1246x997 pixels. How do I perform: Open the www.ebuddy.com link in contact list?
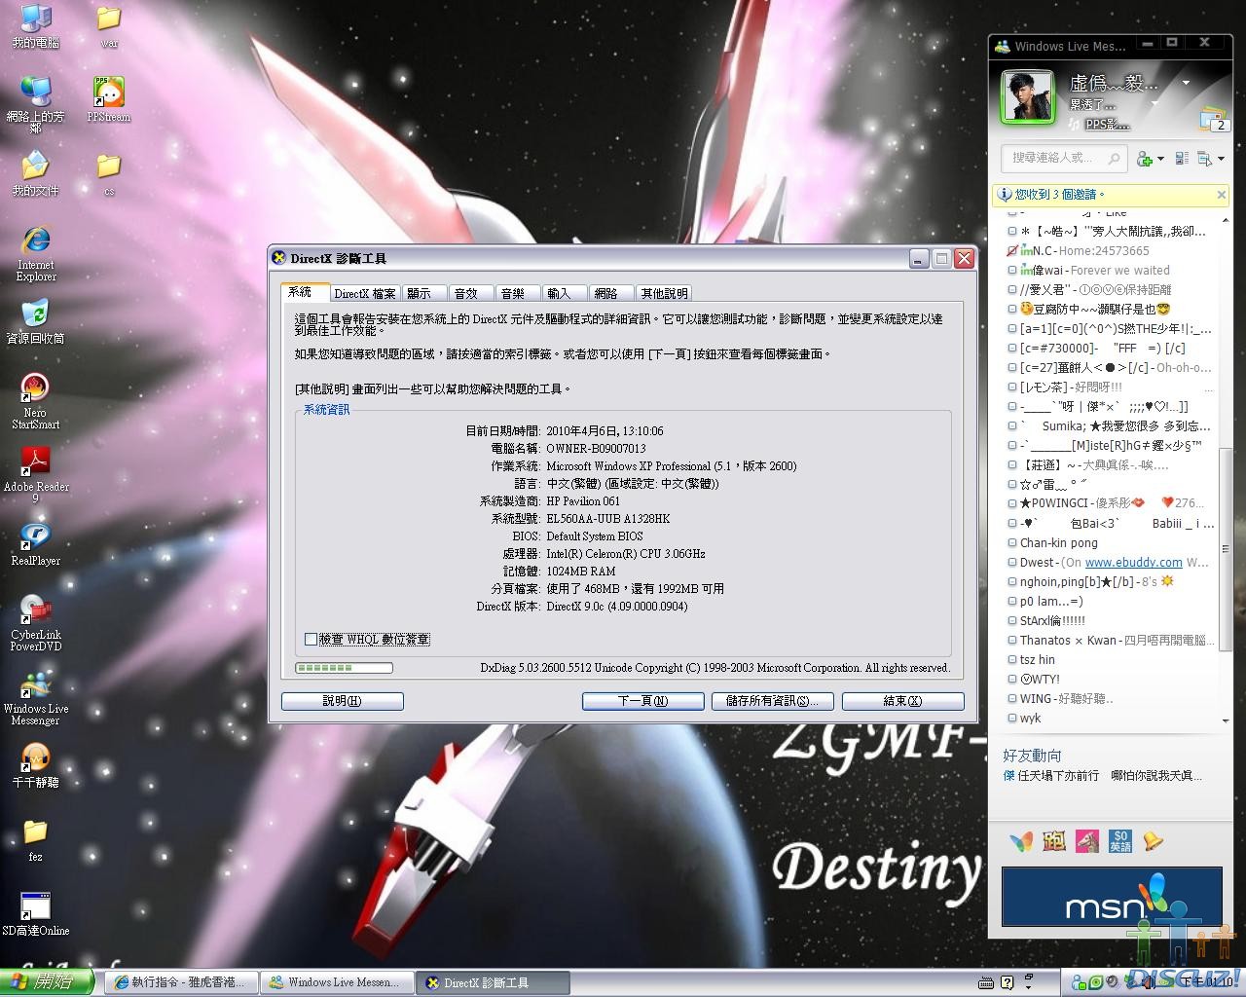pyautogui.click(x=1134, y=562)
